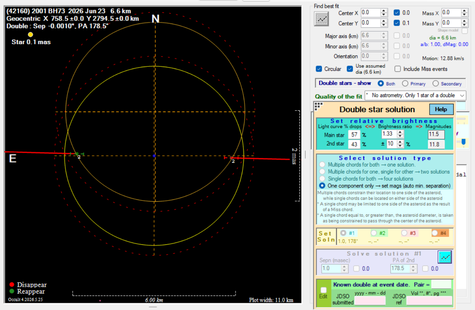Click the 'Star 0.1 mas' label
Viewport: 475px width, 310px height.
click(x=31, y=42)
